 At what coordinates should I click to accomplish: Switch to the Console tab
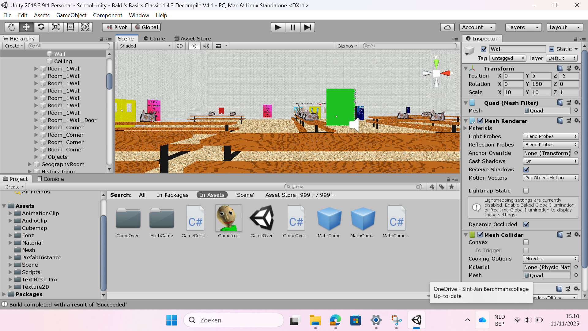53,179
